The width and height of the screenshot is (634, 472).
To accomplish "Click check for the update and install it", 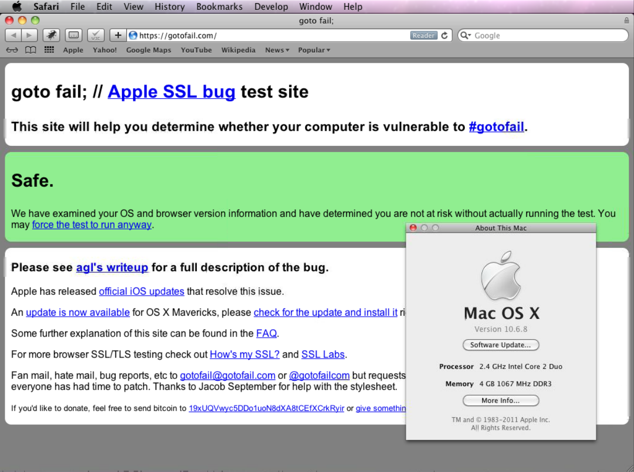I will coord(325,312).
